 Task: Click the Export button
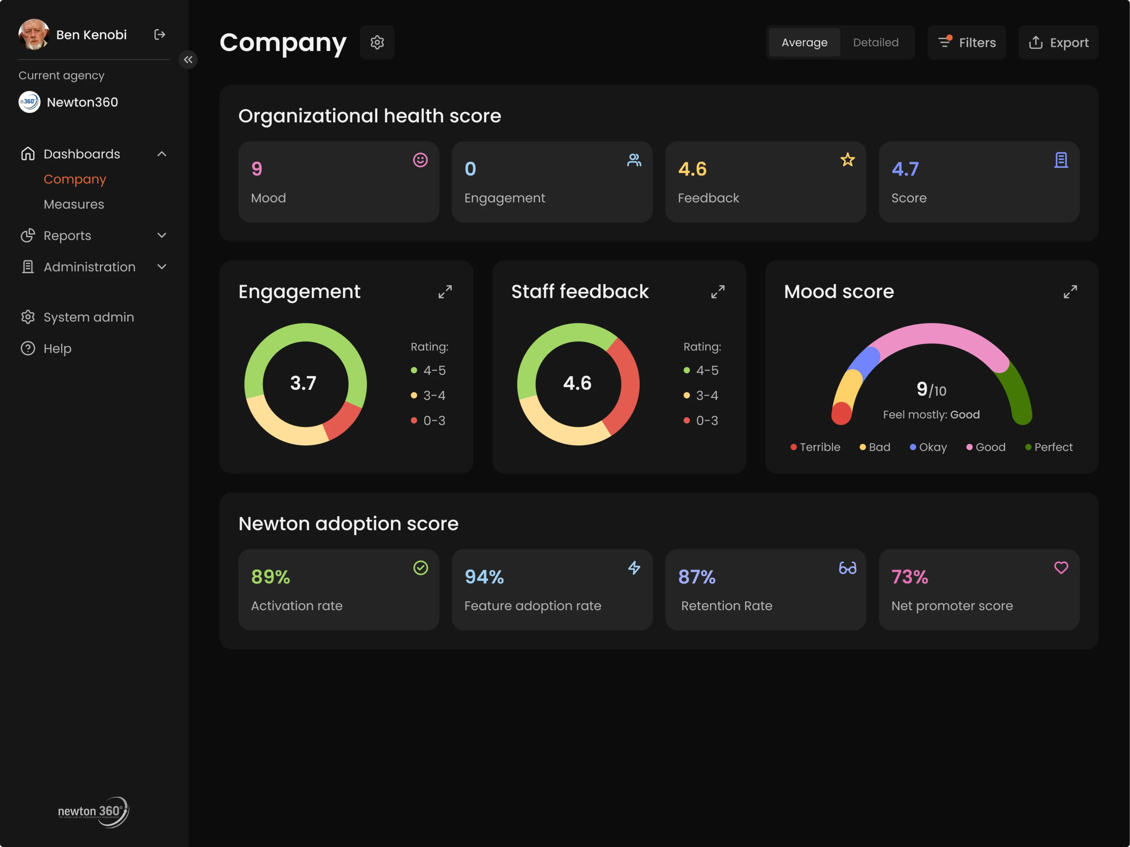click(1058, 42)
